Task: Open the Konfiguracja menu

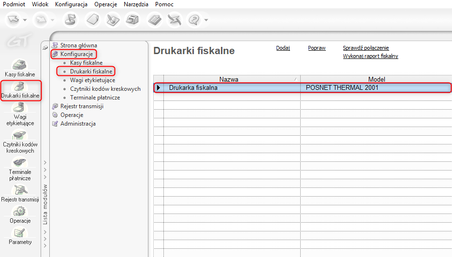Action: point(71,4)
